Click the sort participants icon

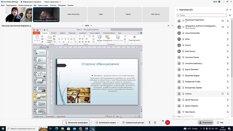tap(230, 15)
